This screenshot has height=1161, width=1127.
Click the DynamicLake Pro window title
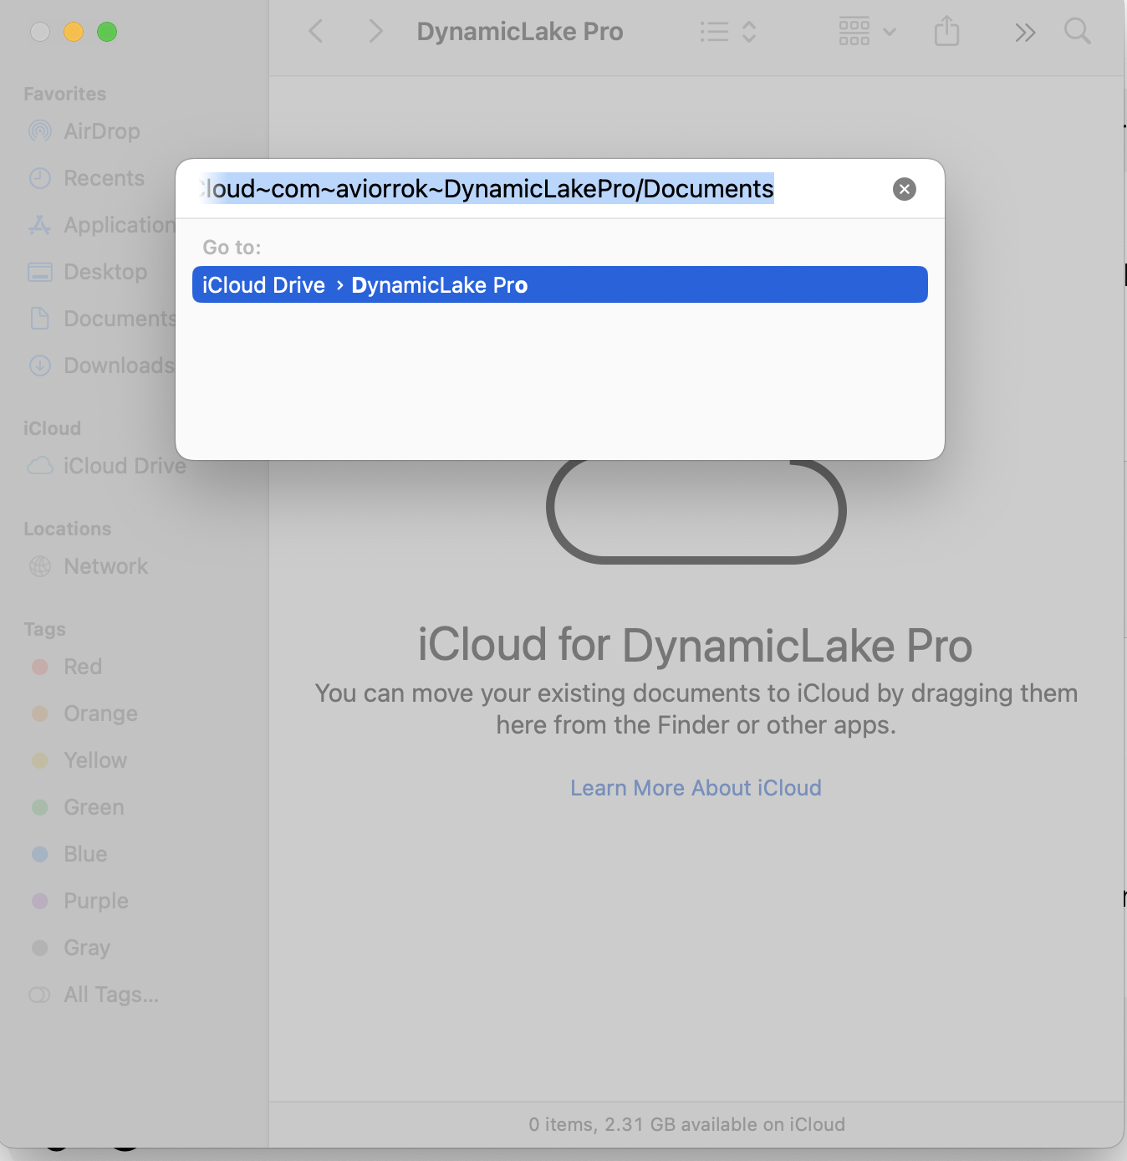point(519,32)
